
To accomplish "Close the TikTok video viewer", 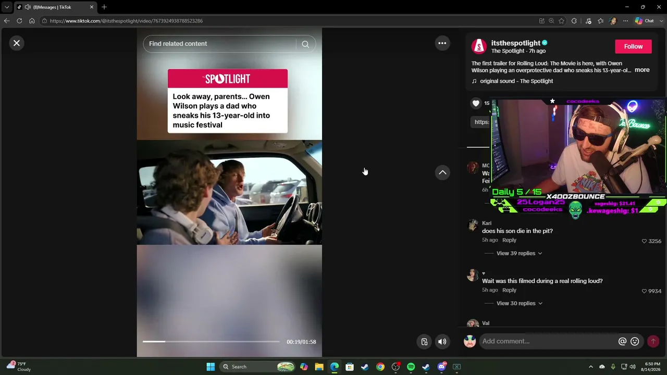I will (x=17, y=43).
